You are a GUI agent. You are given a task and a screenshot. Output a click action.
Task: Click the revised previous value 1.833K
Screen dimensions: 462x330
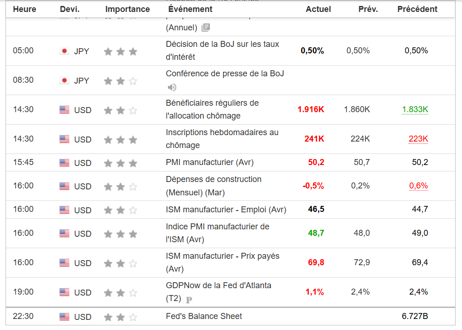pyautogui.click(x=415, y=109)
